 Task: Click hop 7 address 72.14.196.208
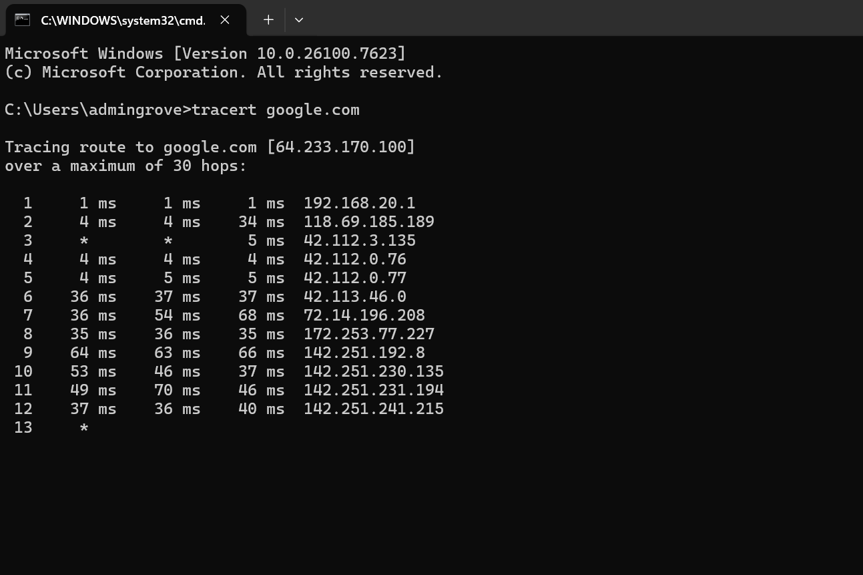coord(364,315)
